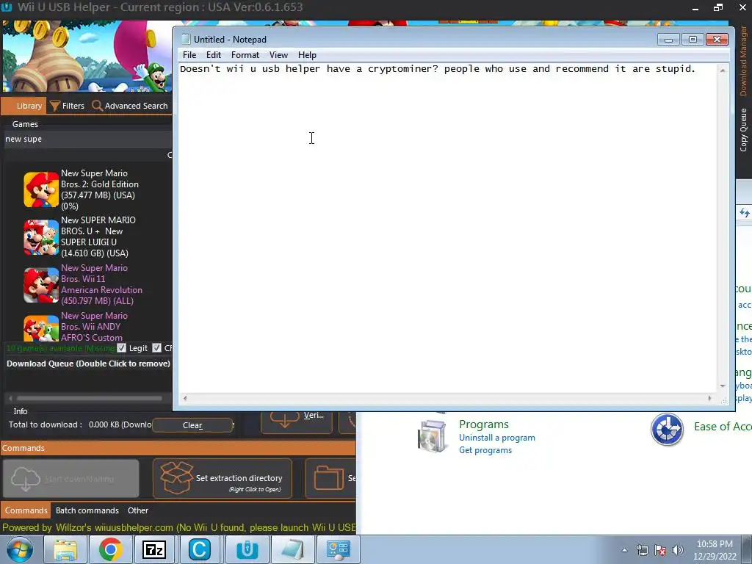The image size is (752, 564).
Task: Toggle the Legit checkbox
Action: tap(122, 347)
